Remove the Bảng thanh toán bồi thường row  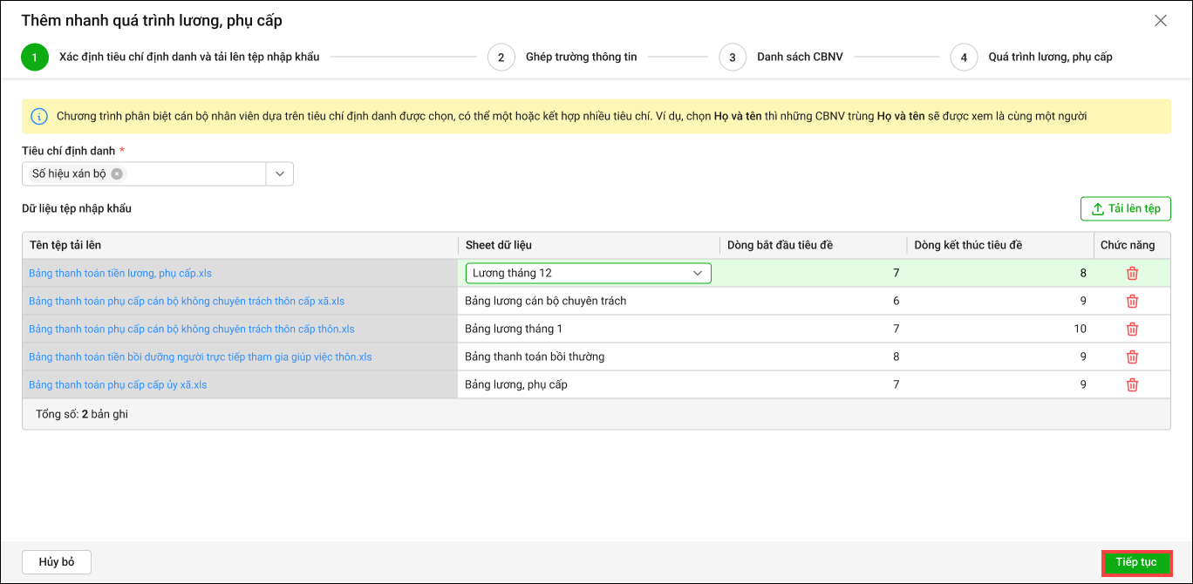tap(1132, 357)
